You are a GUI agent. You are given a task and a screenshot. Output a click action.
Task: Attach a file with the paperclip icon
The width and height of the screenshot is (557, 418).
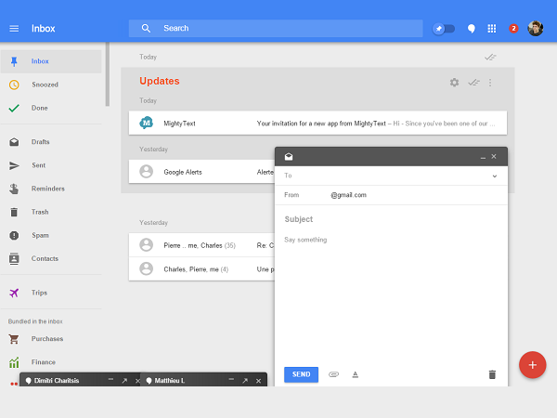point(333,374)
